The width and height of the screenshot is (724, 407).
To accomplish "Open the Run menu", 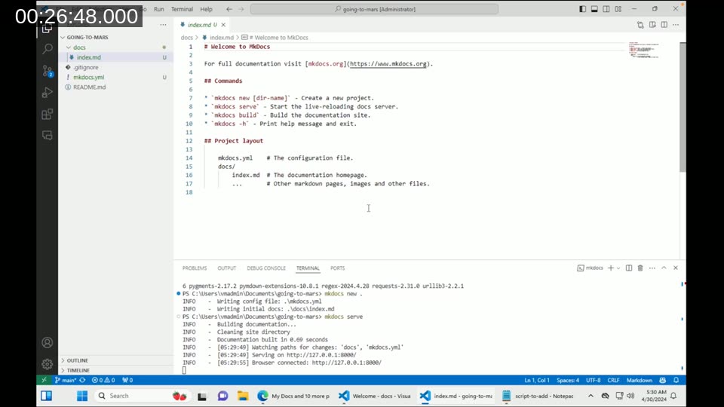I will [159, 9].
